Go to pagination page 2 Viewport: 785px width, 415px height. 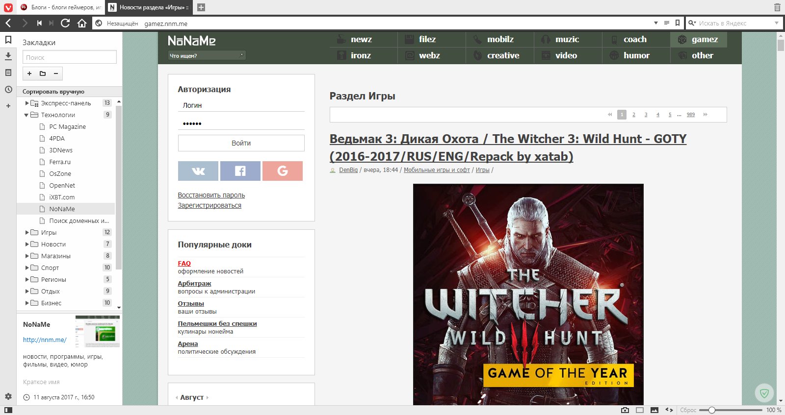[x=634, y=115]
